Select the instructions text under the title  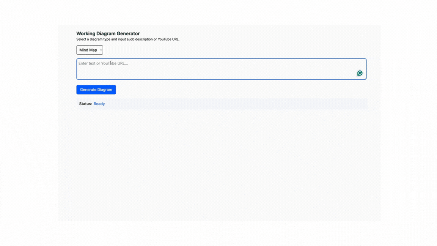pyautogui.click(x=128, y=39)
